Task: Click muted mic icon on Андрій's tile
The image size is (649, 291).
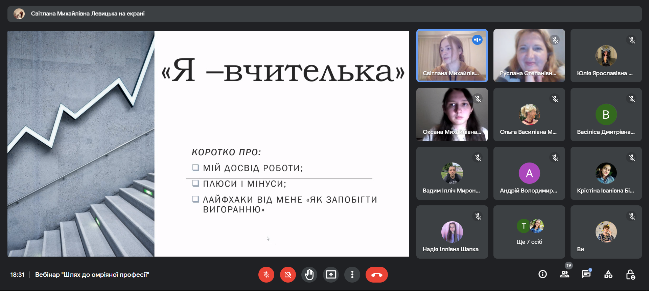Action: (x=555, y=157)
